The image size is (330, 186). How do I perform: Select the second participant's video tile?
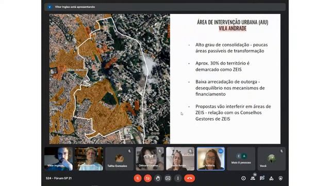(89, 159)
